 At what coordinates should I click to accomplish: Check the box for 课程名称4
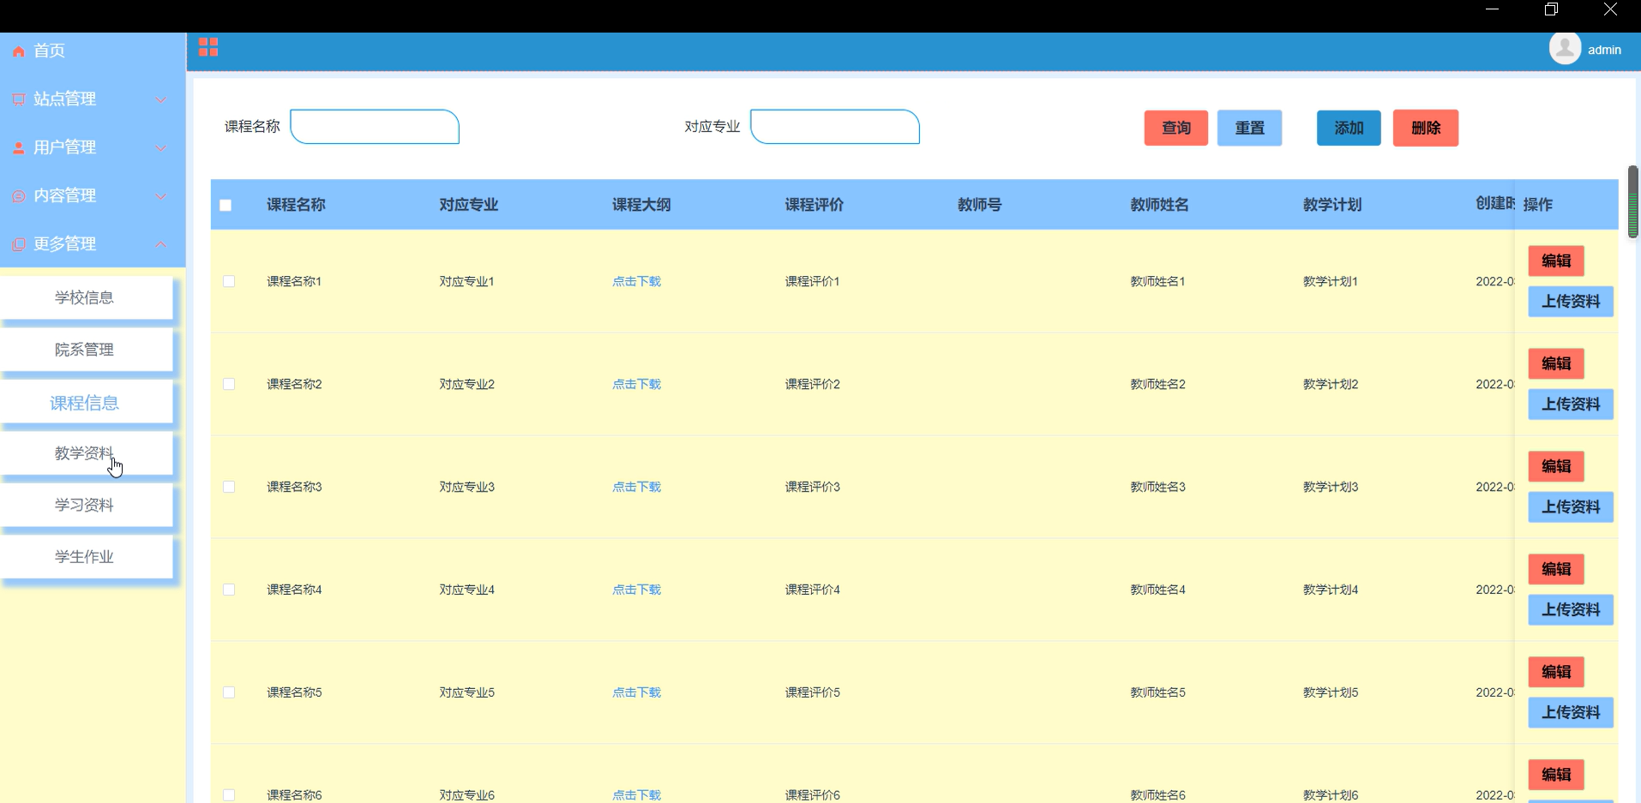coord(229,590)
